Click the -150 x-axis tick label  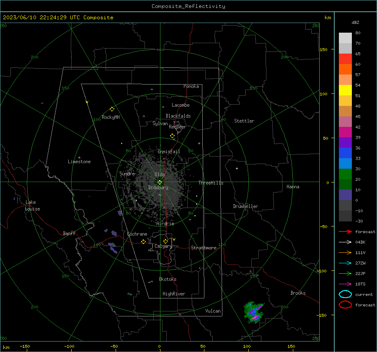point(25,346)
